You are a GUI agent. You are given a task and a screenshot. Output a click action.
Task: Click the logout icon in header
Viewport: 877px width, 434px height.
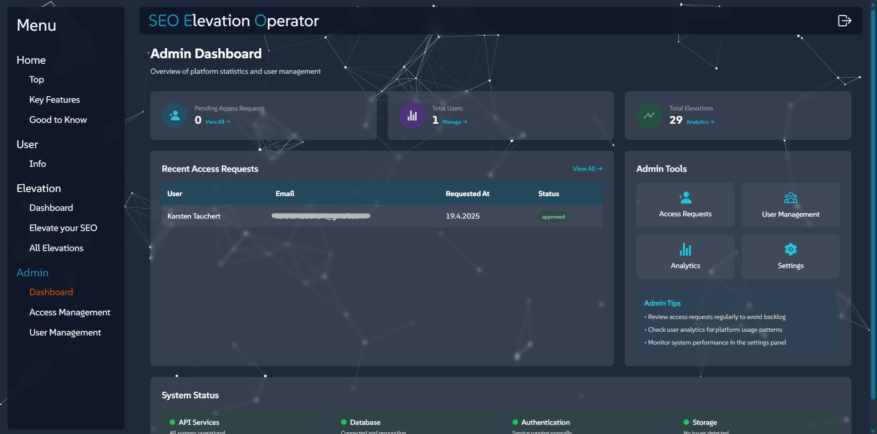844,21
